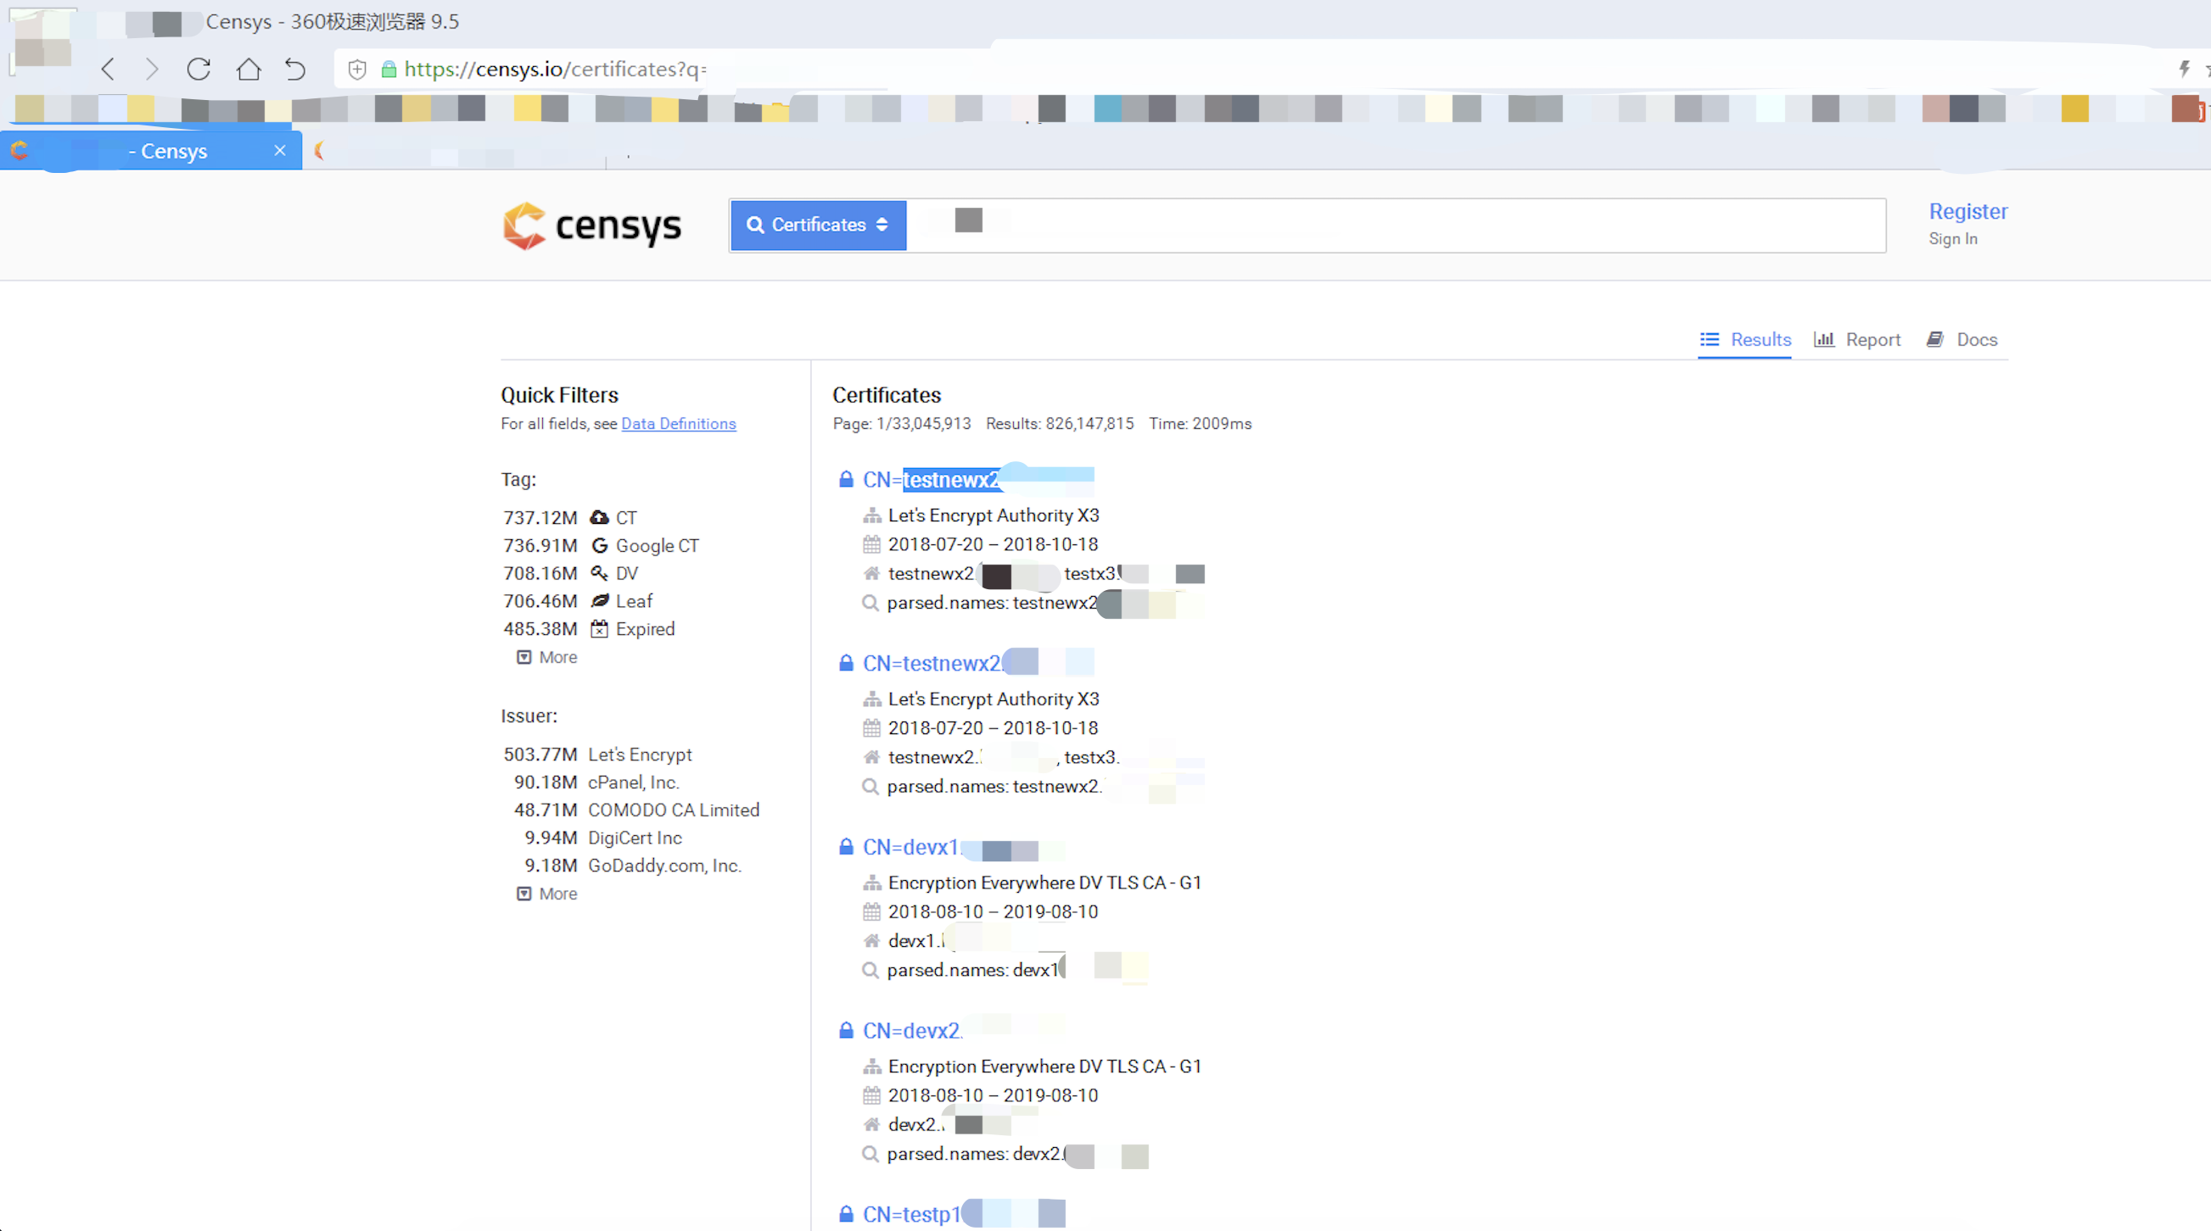Image resolution: width=2211 pixels, height=1231 pixels.
Task: Click the 'Page: 1/33,045,913' text
Action: pyautogui.click(x=902, y=424)
